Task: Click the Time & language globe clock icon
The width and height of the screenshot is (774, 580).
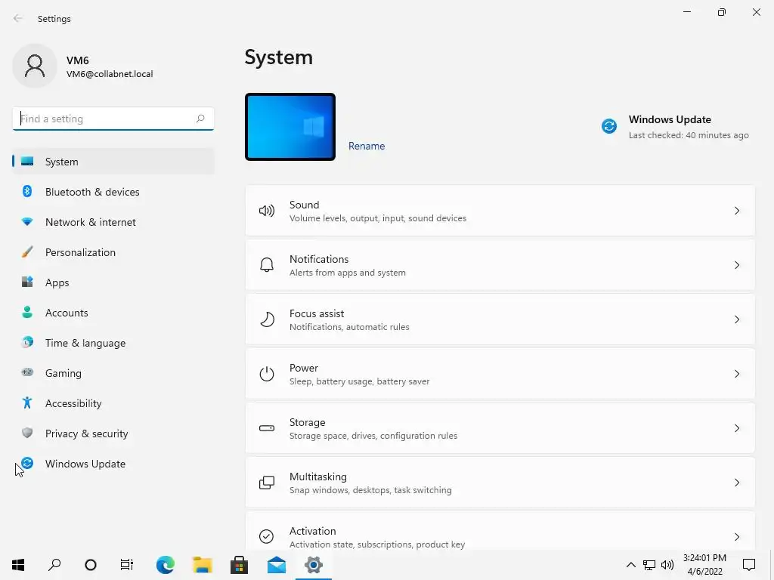Action: (x=27, y=342)
